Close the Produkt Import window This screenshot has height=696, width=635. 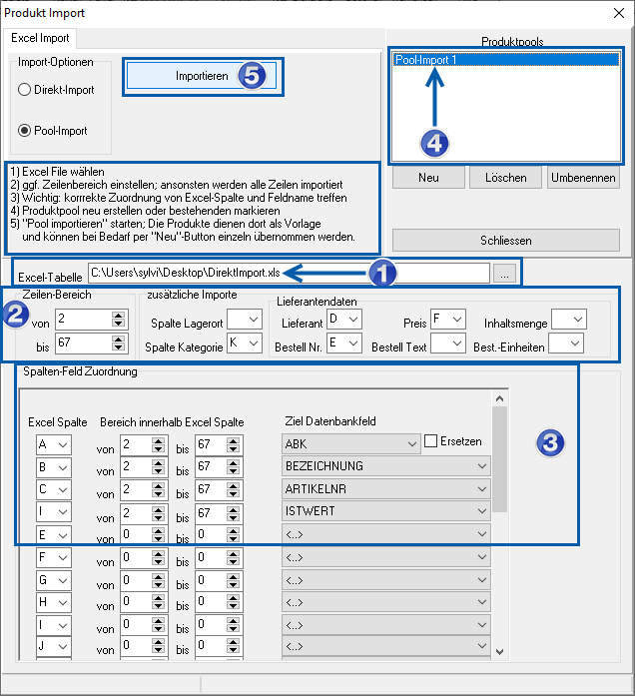619,13
